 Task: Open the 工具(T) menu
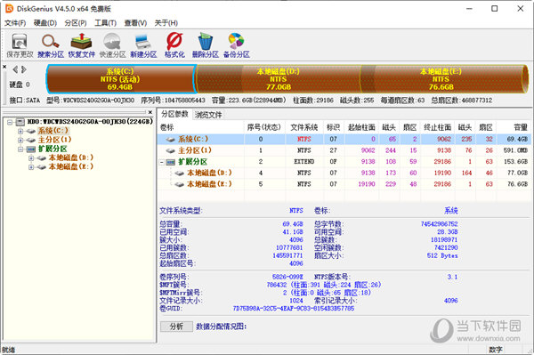click(x=105, y=23)
